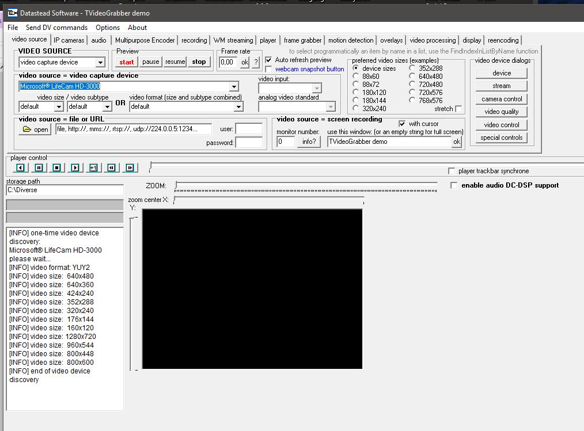Click the fast rewind player control icon

111,168
